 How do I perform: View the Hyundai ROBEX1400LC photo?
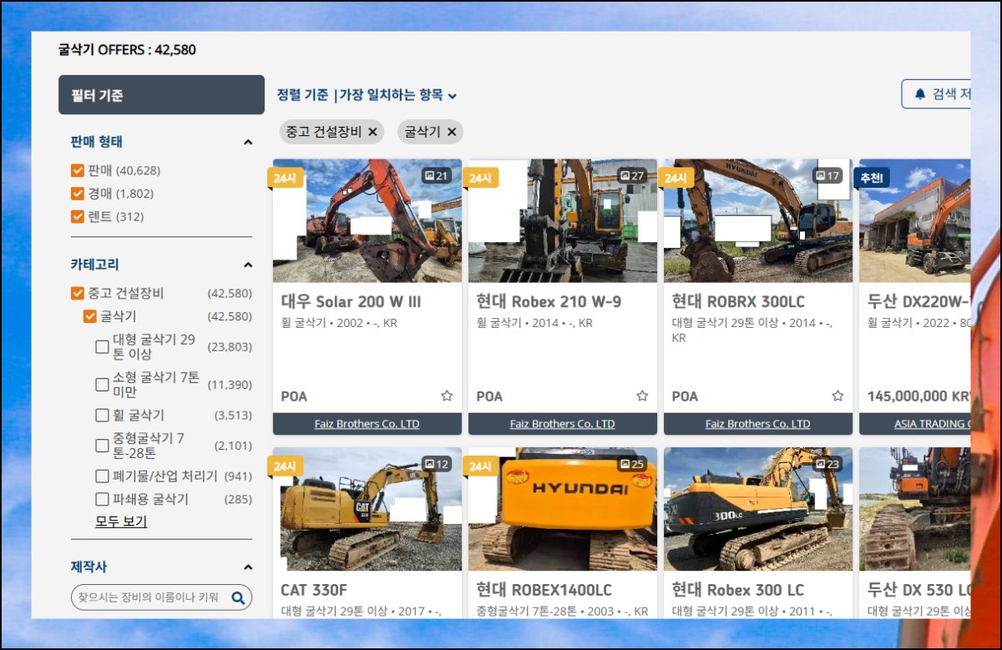click(562, 509)
